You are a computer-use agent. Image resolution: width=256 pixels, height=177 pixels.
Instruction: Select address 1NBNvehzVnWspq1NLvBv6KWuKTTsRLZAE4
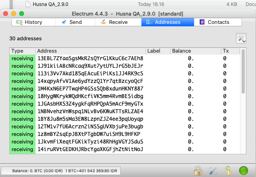[x=90, y=112]
